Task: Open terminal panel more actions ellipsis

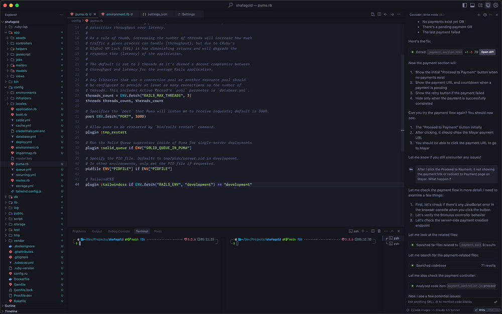Action: point(386,231)
